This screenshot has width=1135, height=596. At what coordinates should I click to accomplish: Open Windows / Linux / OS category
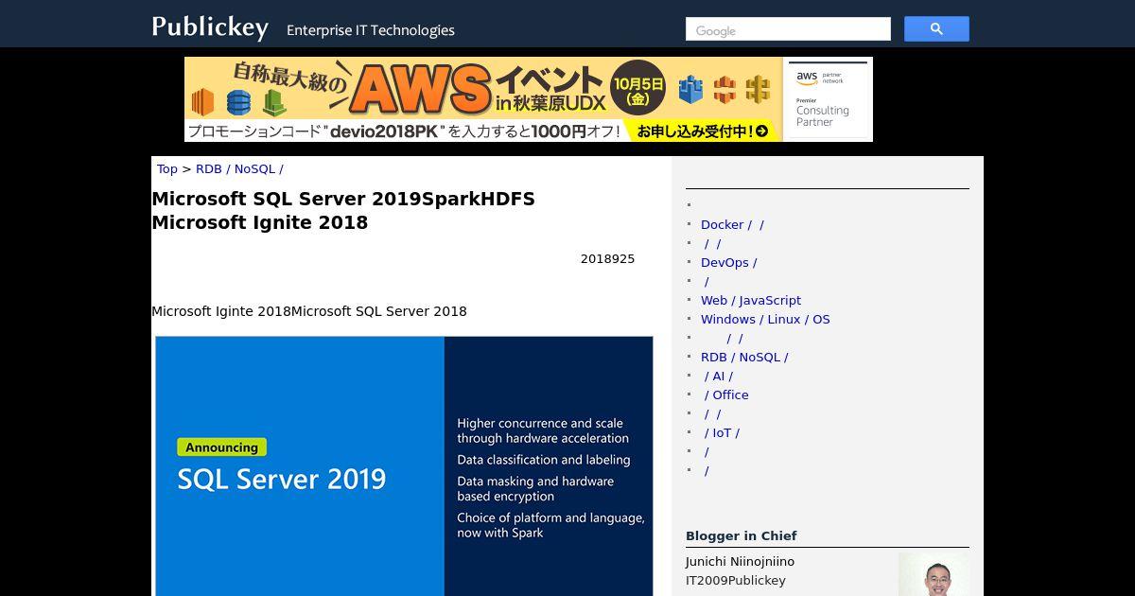pos(765,320)
